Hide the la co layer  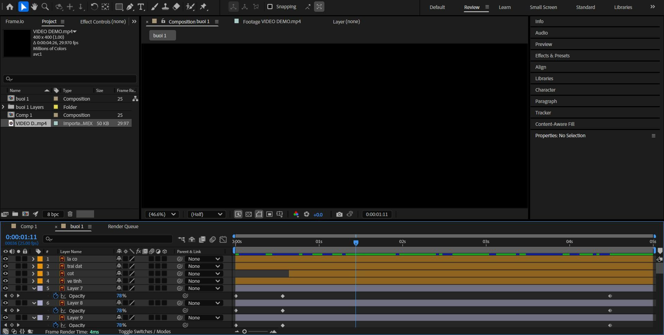[x=5, y=259]
